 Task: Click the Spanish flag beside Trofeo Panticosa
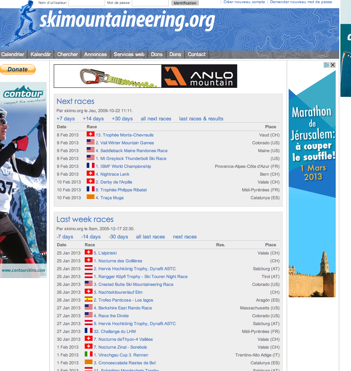click(89, 300)
